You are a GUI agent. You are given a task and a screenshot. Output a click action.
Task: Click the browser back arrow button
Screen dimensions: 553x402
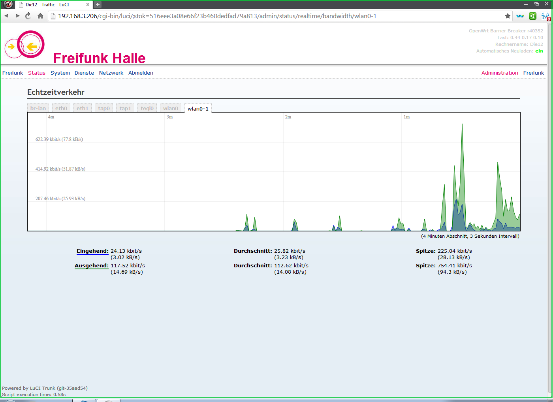[7, 16]
